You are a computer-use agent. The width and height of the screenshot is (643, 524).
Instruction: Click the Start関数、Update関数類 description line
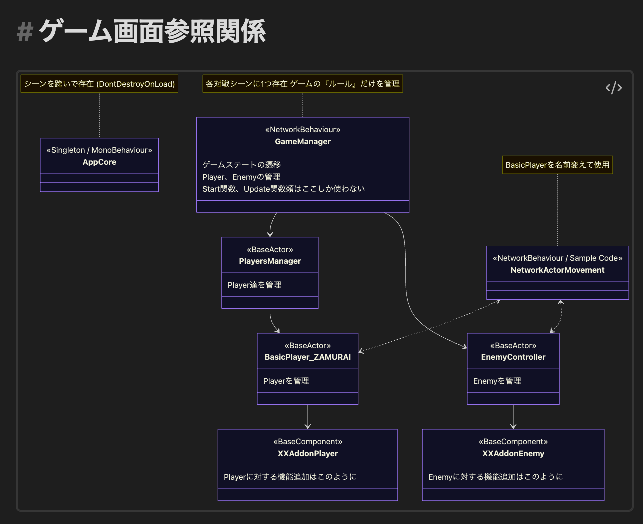coord(283,189)
